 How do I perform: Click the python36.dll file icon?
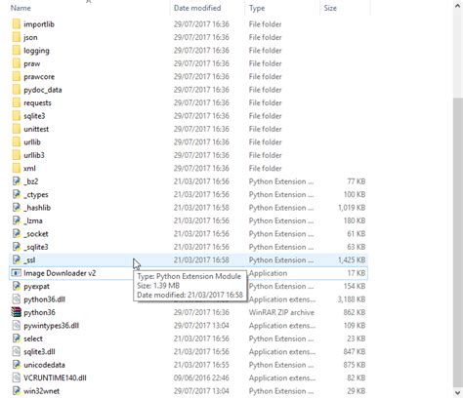pos(17,299)
